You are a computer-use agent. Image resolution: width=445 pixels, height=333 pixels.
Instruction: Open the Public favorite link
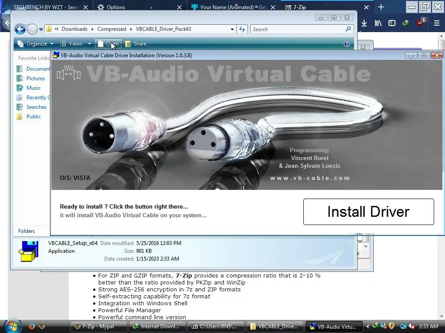pos(29,116)
